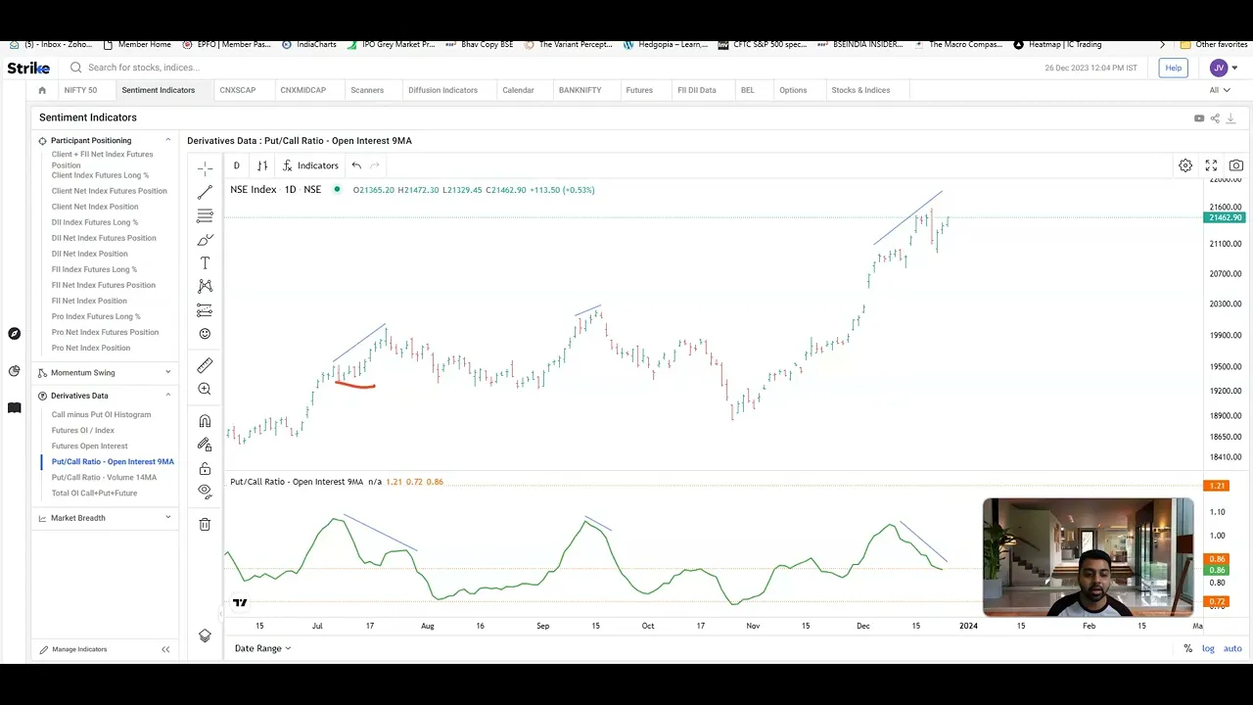Click the Help button
This screenshot has width=1253, height=705.
pos(1173,68)
